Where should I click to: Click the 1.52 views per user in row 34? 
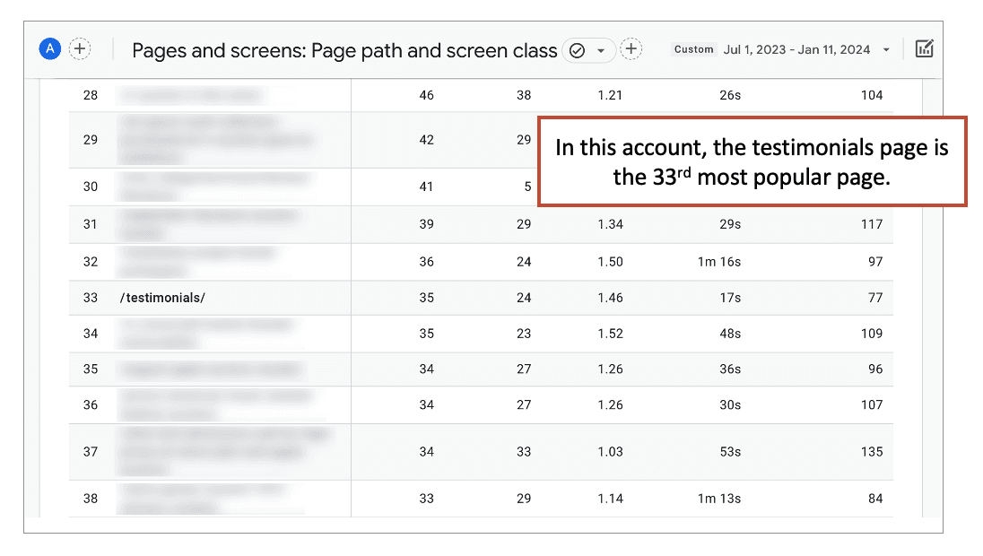[x=610, y=334]
